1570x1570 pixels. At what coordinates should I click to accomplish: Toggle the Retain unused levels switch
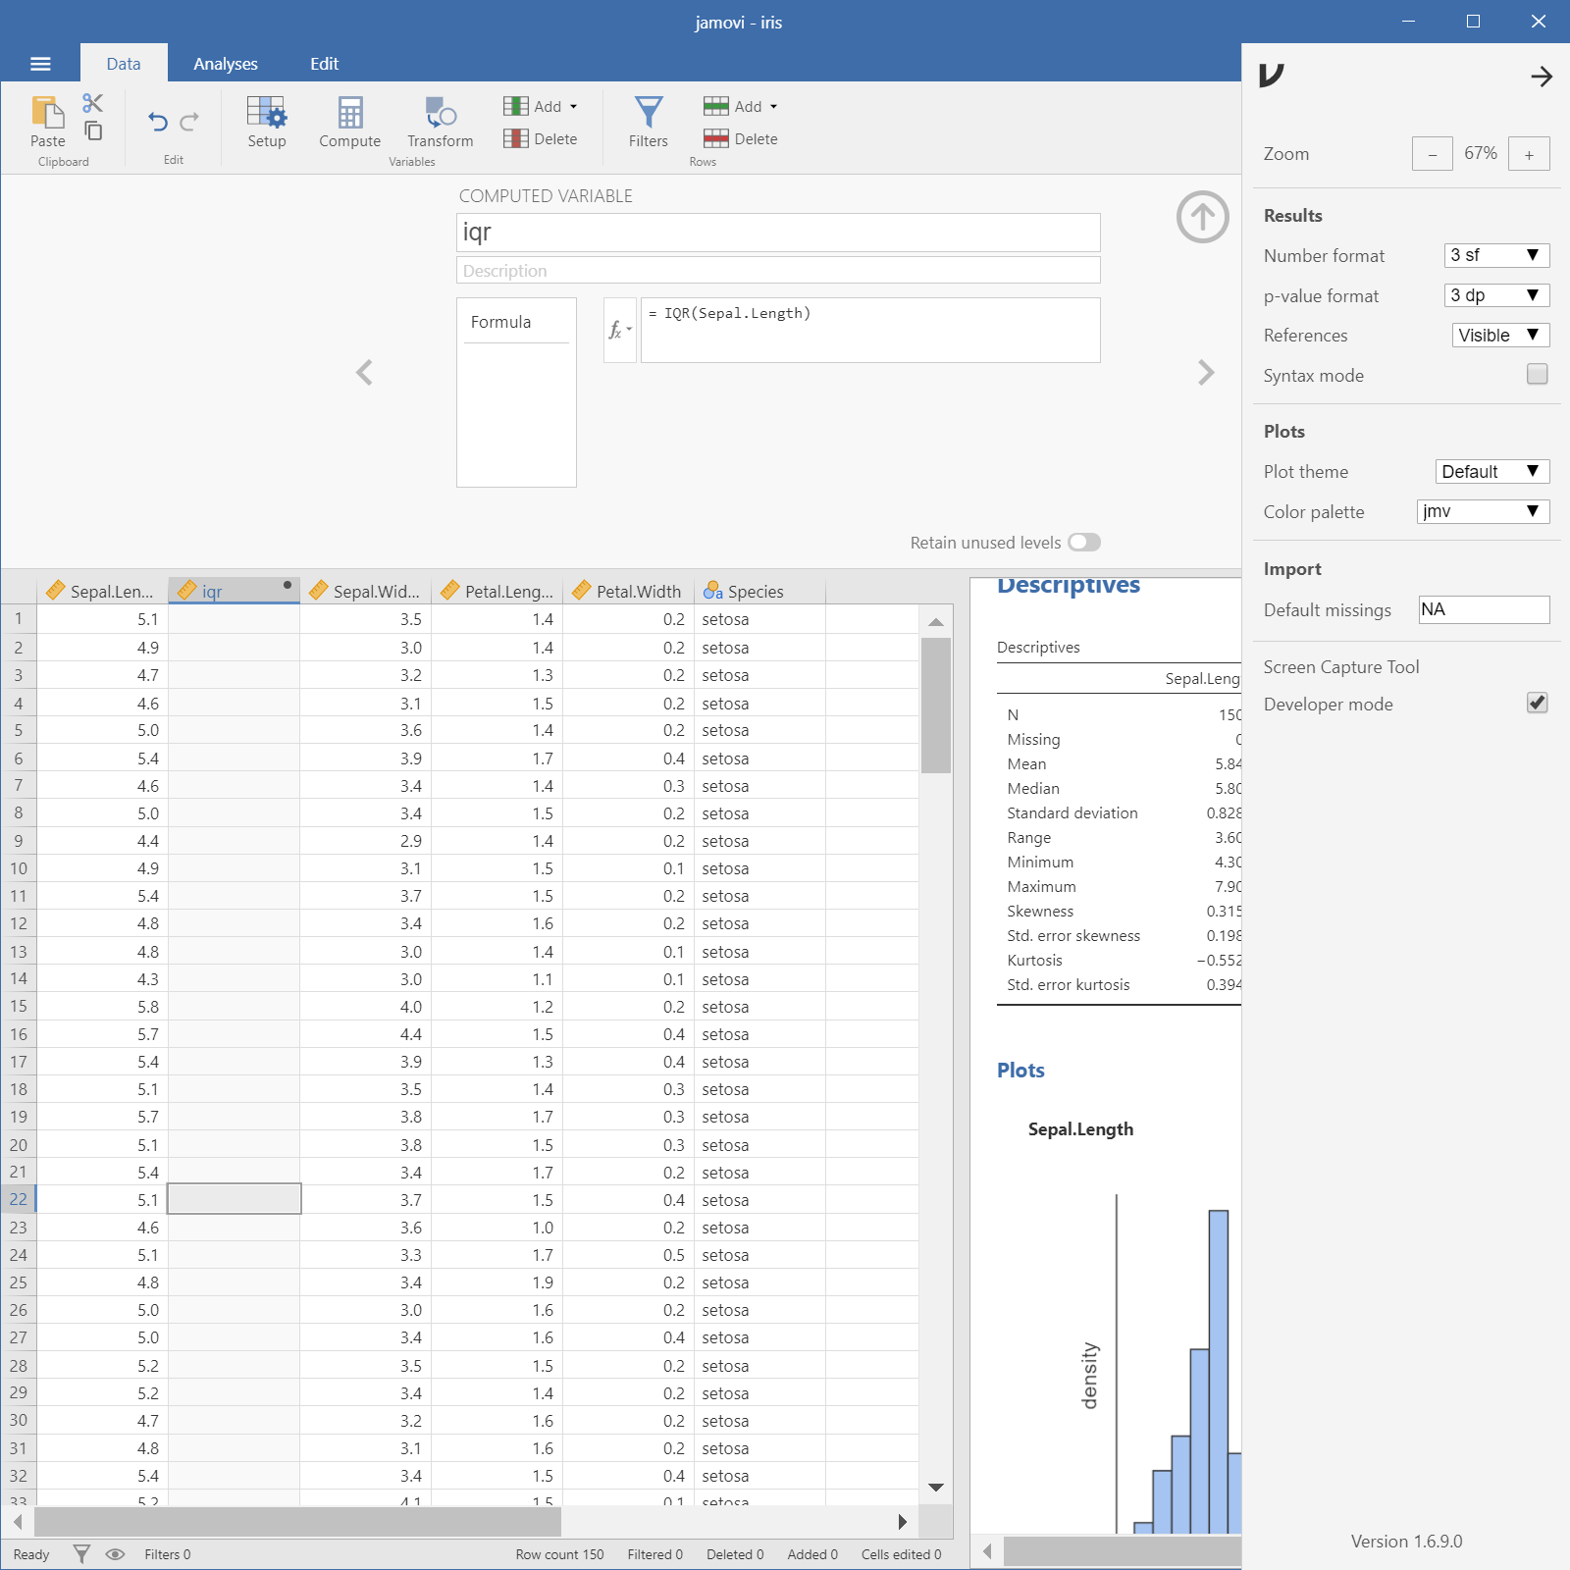coord(1084,543)
